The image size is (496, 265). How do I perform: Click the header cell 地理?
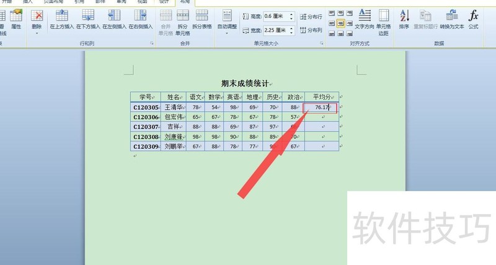(x=252, y=97)
